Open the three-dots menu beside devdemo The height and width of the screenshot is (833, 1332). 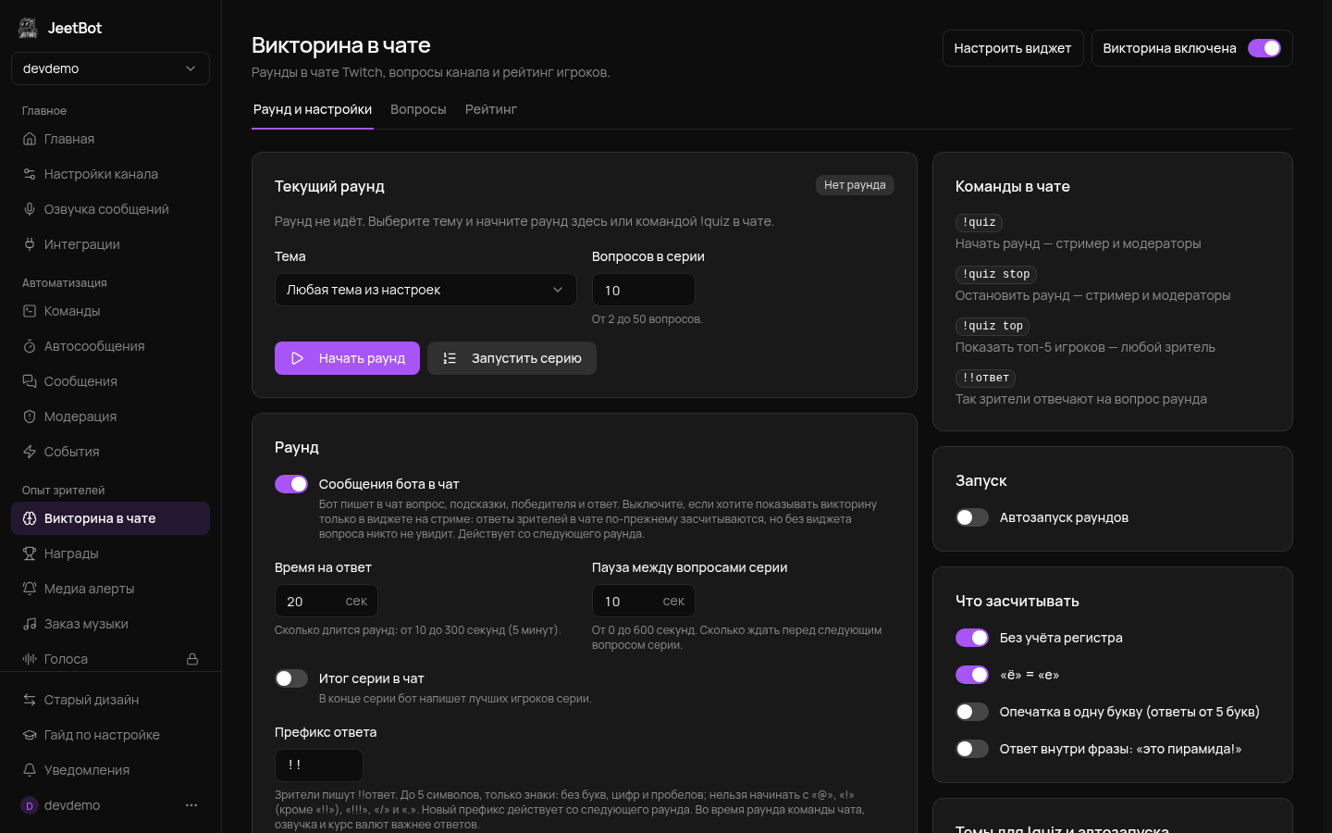(191, 805)
